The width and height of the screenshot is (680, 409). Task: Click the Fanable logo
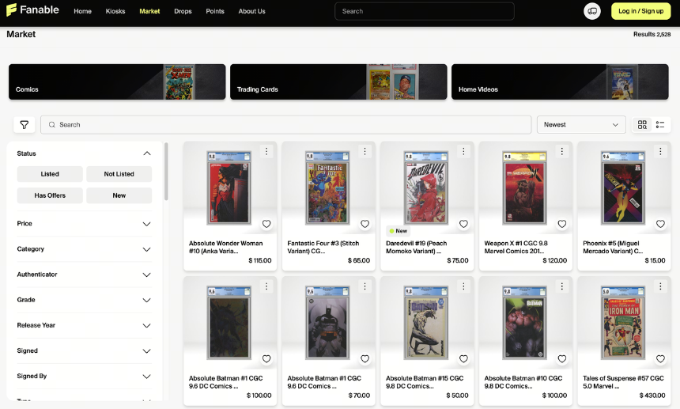[33, 10]
